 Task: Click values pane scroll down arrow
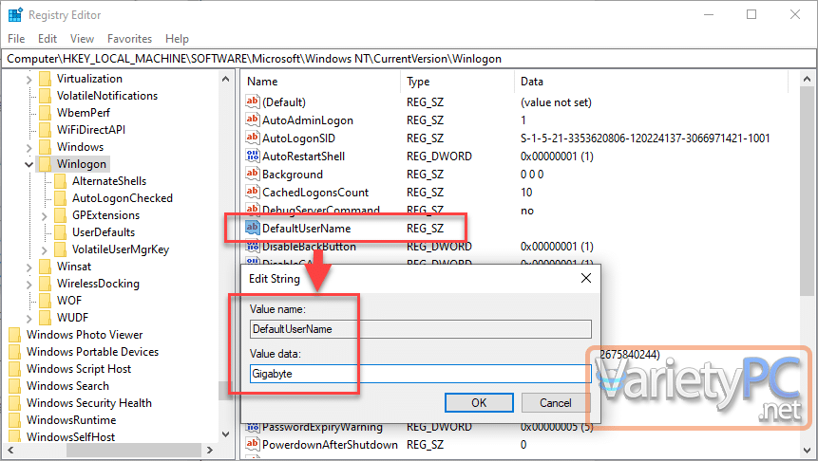pyautogui.click(x=807, y=450)
